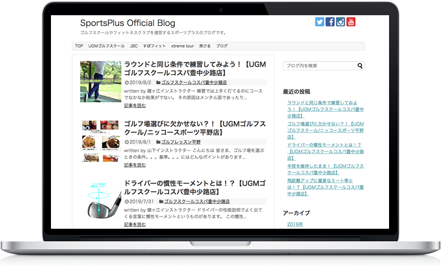Click the blog tagline under the title
The width and height of the screenshot is (441, 269).
[x=153, y=33]
